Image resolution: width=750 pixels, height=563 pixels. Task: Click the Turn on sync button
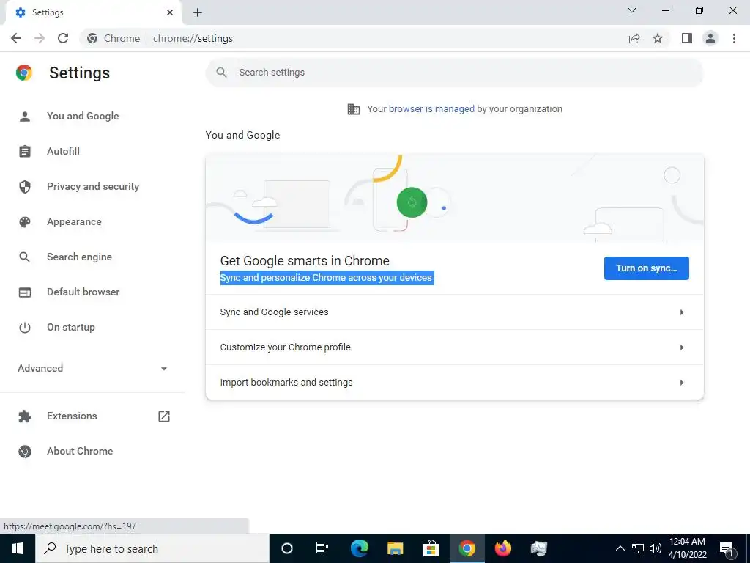coord(646,268)
